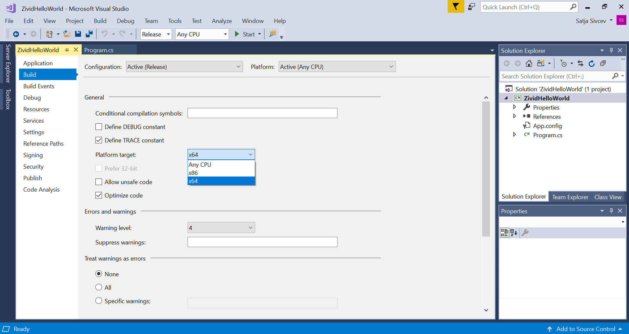Open the notifications flag icon
Screen dimensions: 629x334
coord(456,7)
